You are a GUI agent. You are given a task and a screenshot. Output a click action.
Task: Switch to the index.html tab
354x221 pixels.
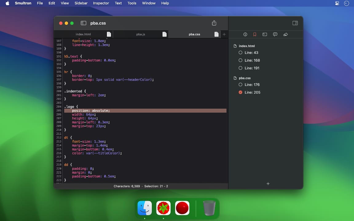[83, 34]
